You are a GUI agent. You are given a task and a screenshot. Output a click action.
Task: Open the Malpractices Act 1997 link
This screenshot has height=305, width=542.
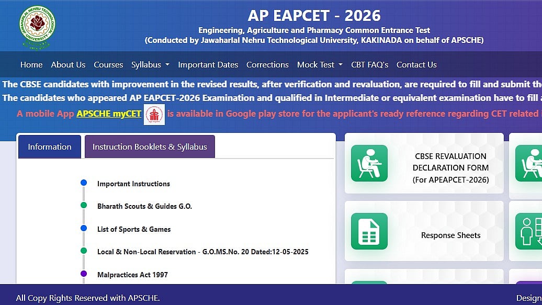pos(132,275)
